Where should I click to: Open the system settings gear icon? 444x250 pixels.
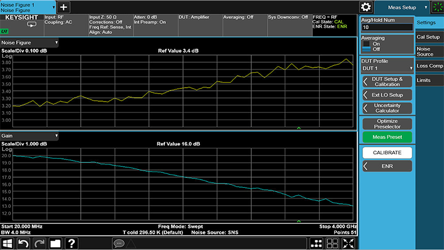(x=366, y=7)
